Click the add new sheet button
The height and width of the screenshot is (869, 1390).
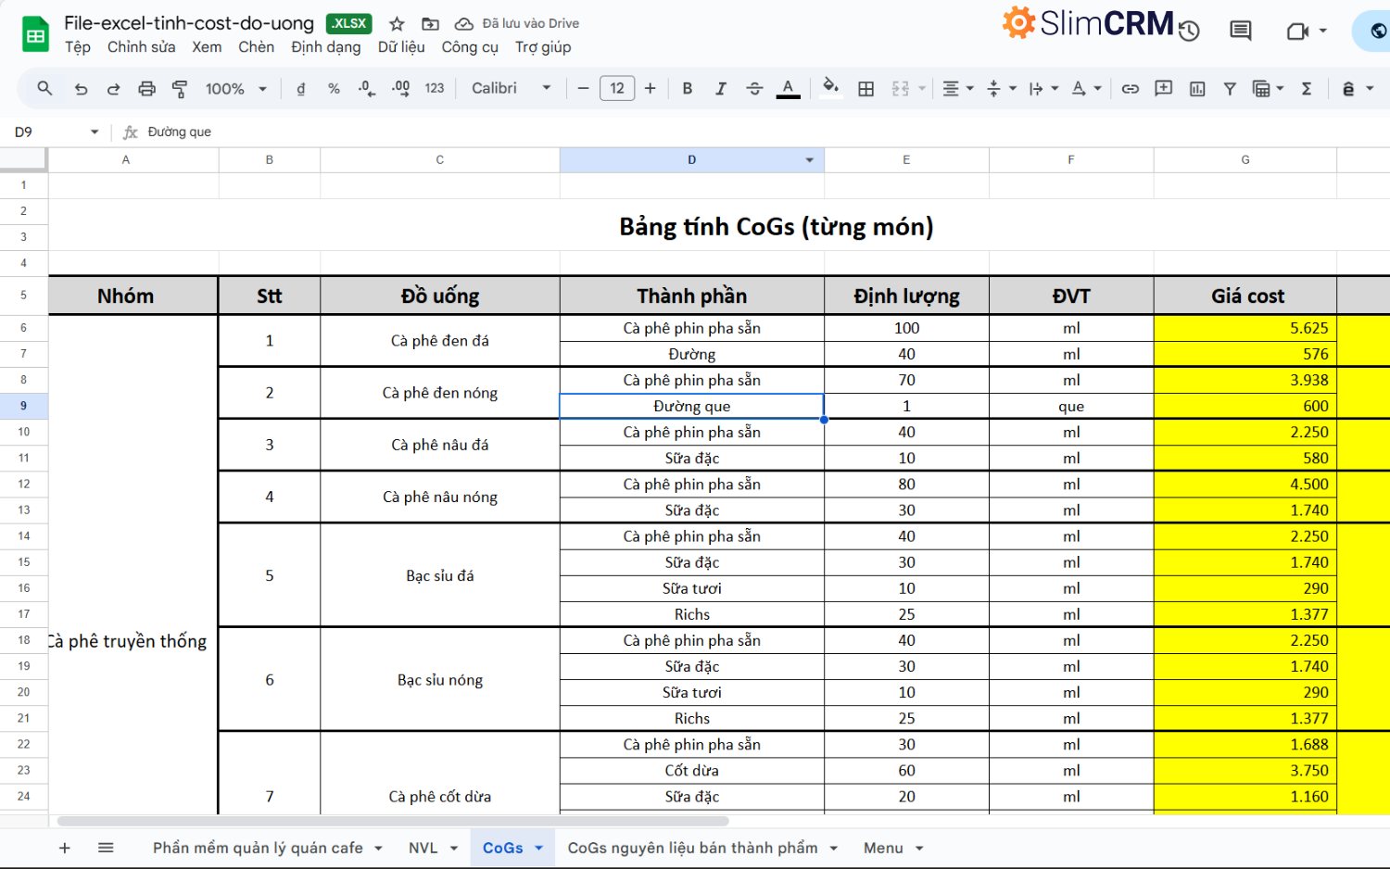(x=64, y=848)
